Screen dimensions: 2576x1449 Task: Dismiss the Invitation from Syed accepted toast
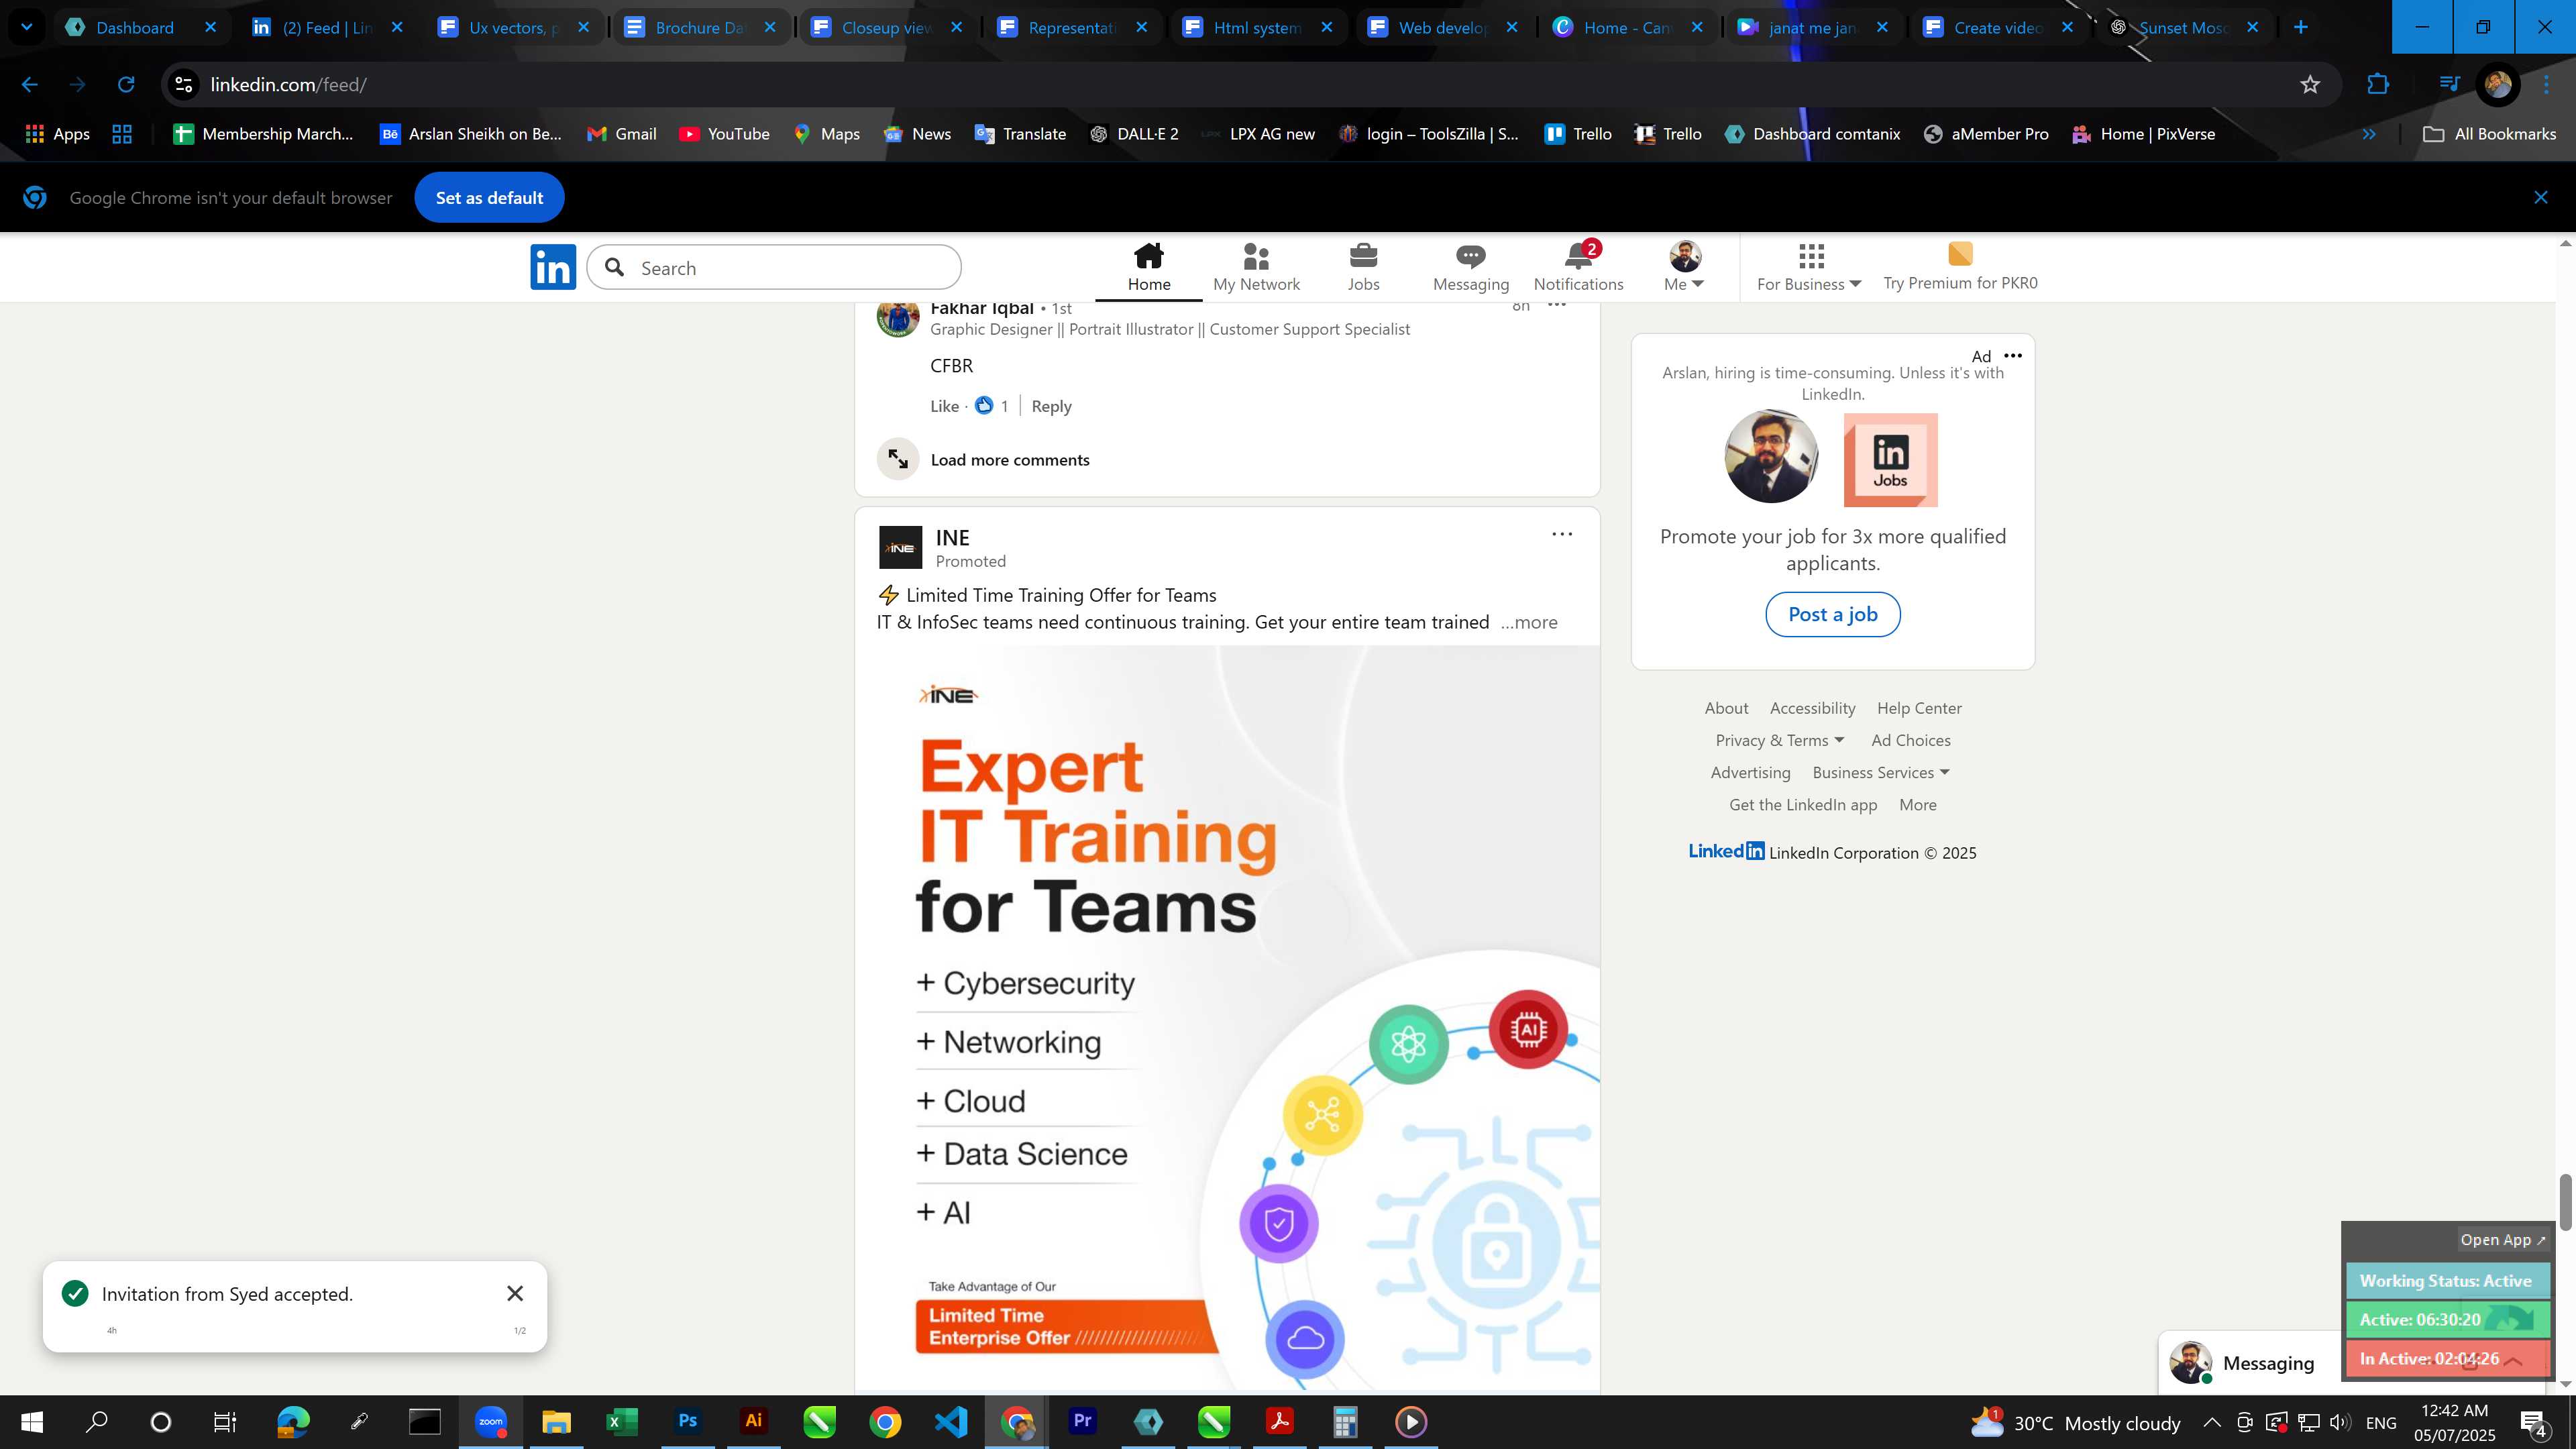coord(515,1293)
